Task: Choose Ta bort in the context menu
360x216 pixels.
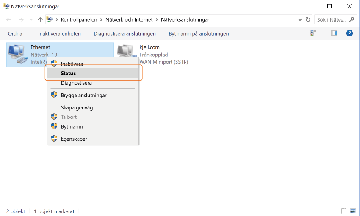Action: [x=93, y=117]
